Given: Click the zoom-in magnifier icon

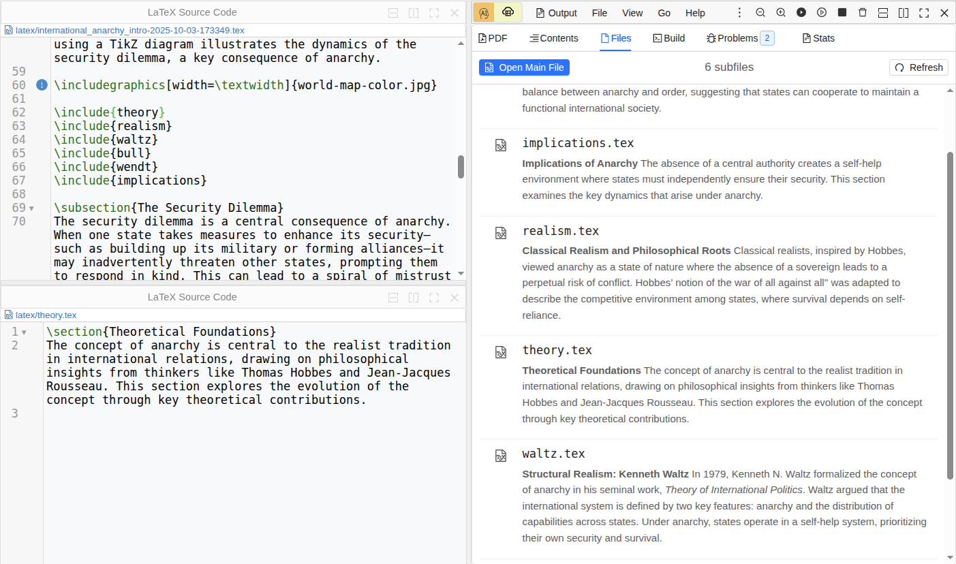Looking at the screenshot, I should click(x=781, y=12).
